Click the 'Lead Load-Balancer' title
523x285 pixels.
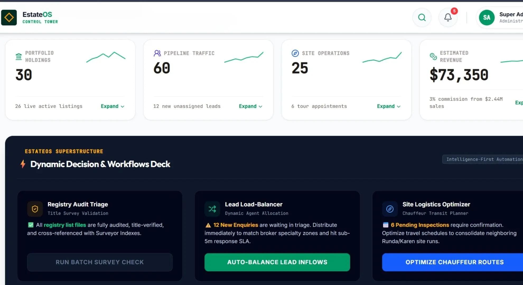(254, 204)
